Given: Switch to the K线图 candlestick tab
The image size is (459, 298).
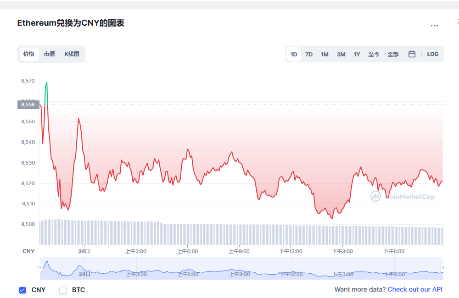Looking at the screenshot, I should tap(72, 54).
